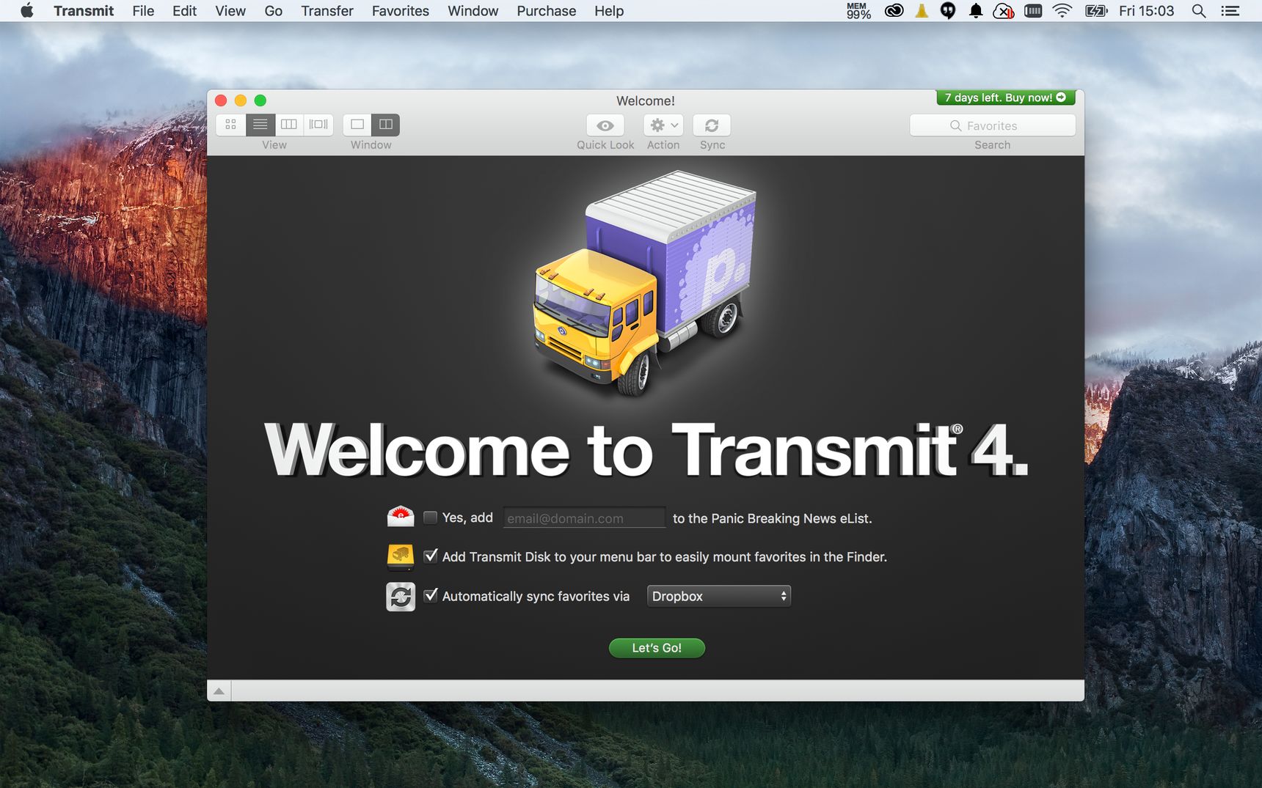The width and height of the screenshot is (1262, 788).
Task: Open the Help menu
Action: coord(609,11)
